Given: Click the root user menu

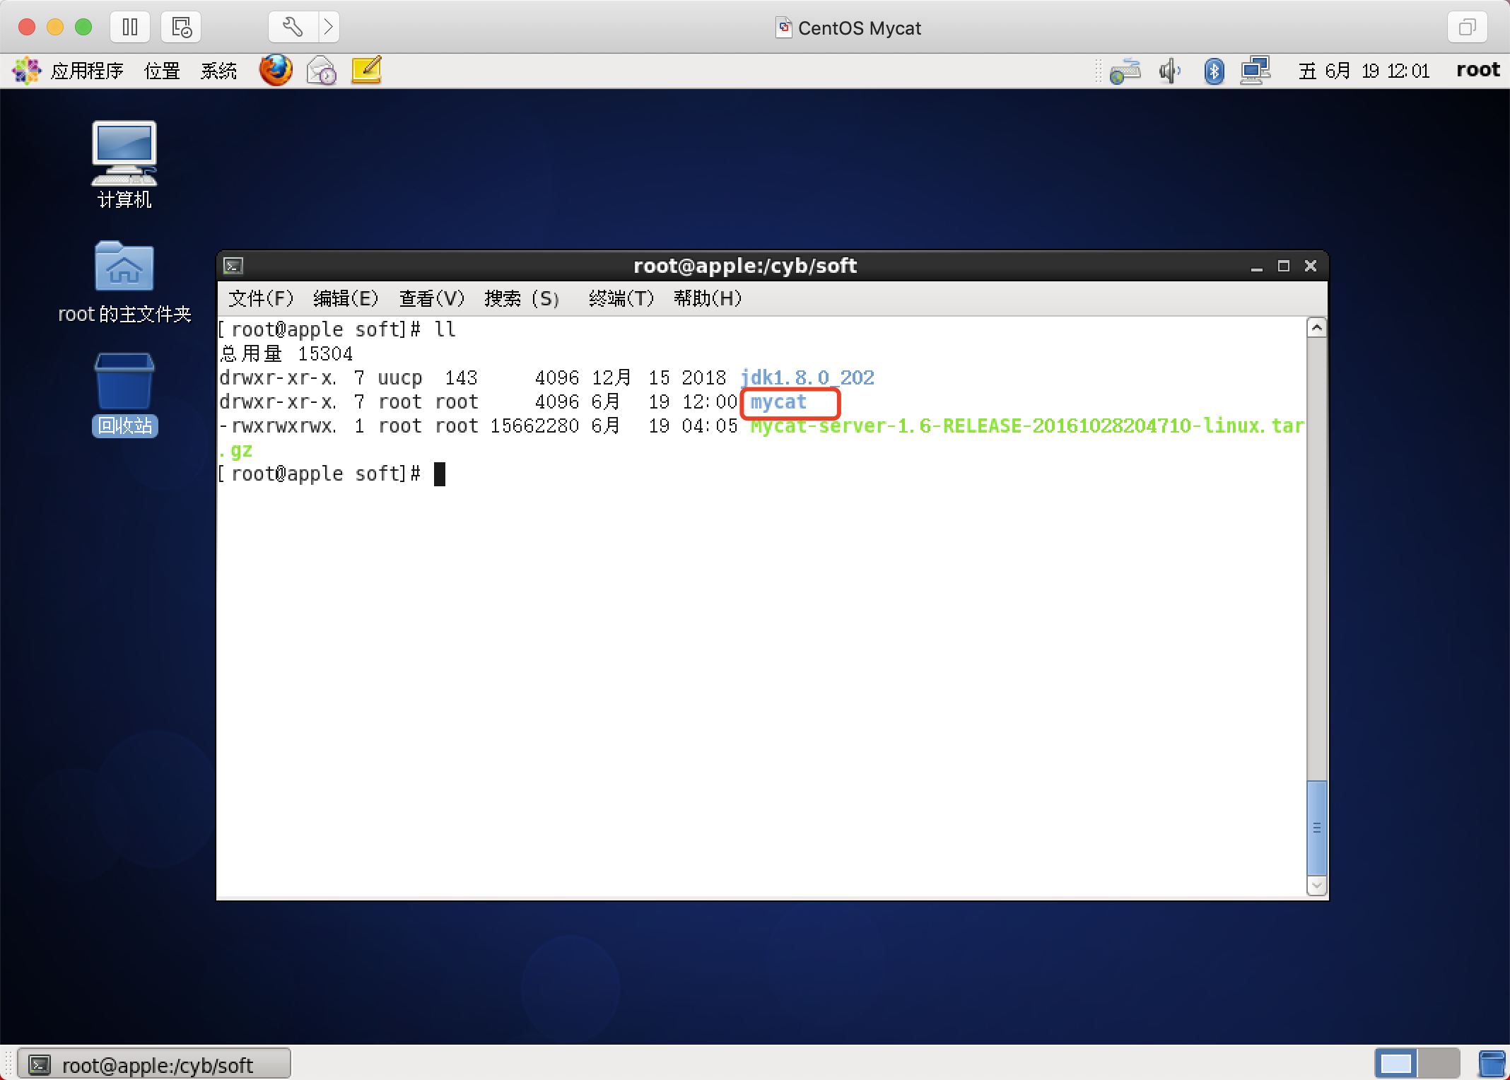Looking at the screenshot, I should [1478, 70].
